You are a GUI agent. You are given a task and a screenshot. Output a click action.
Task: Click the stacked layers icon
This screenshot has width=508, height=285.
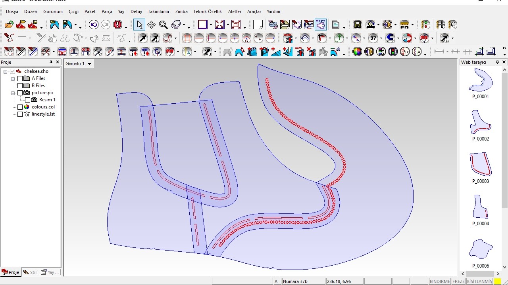[x=176, y=25]
